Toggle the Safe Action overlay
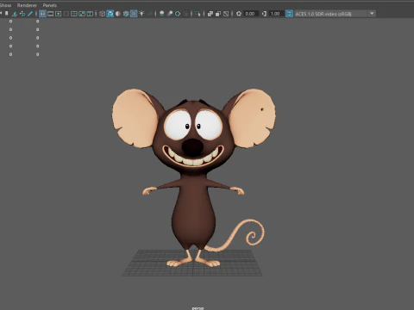This screenshot has width=414, height=310. [82, 14]
